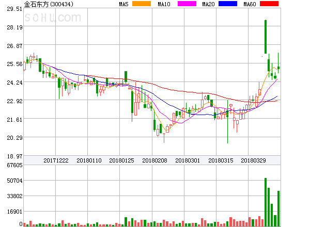Screen dimensions: 310x227
Task: Click the 18.97 price axis label
Action: pos(14,156)
